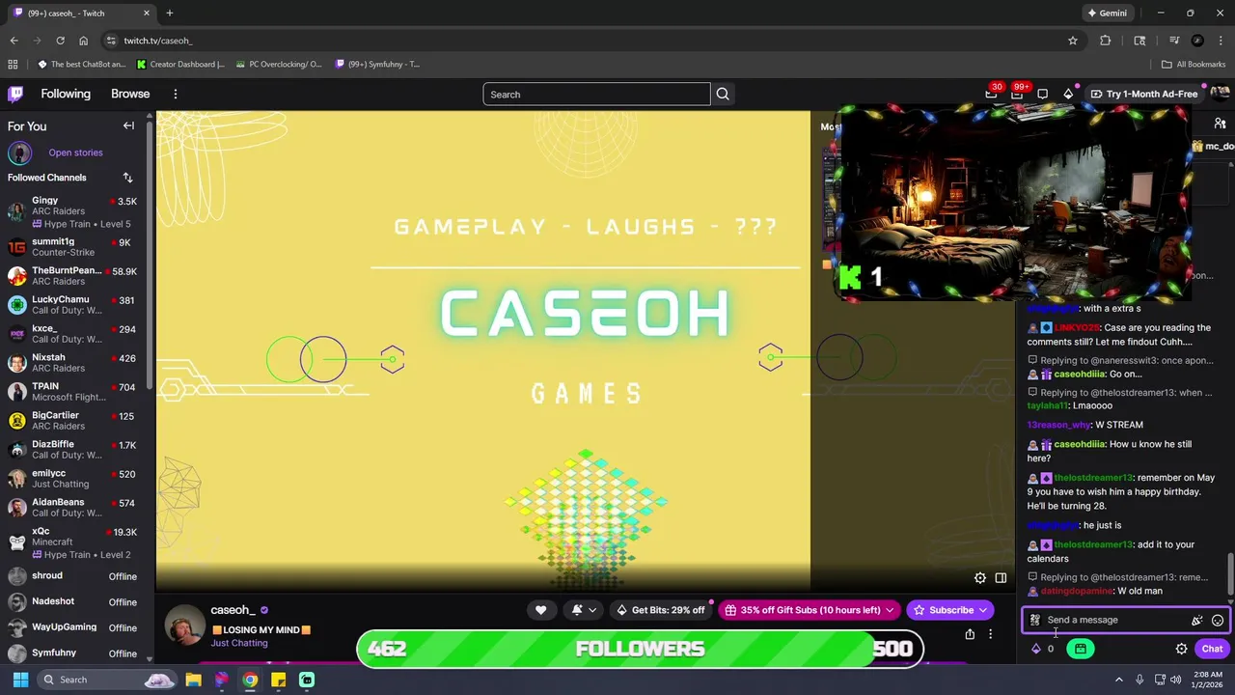Click the player settings gear icon

pos(979,578)
